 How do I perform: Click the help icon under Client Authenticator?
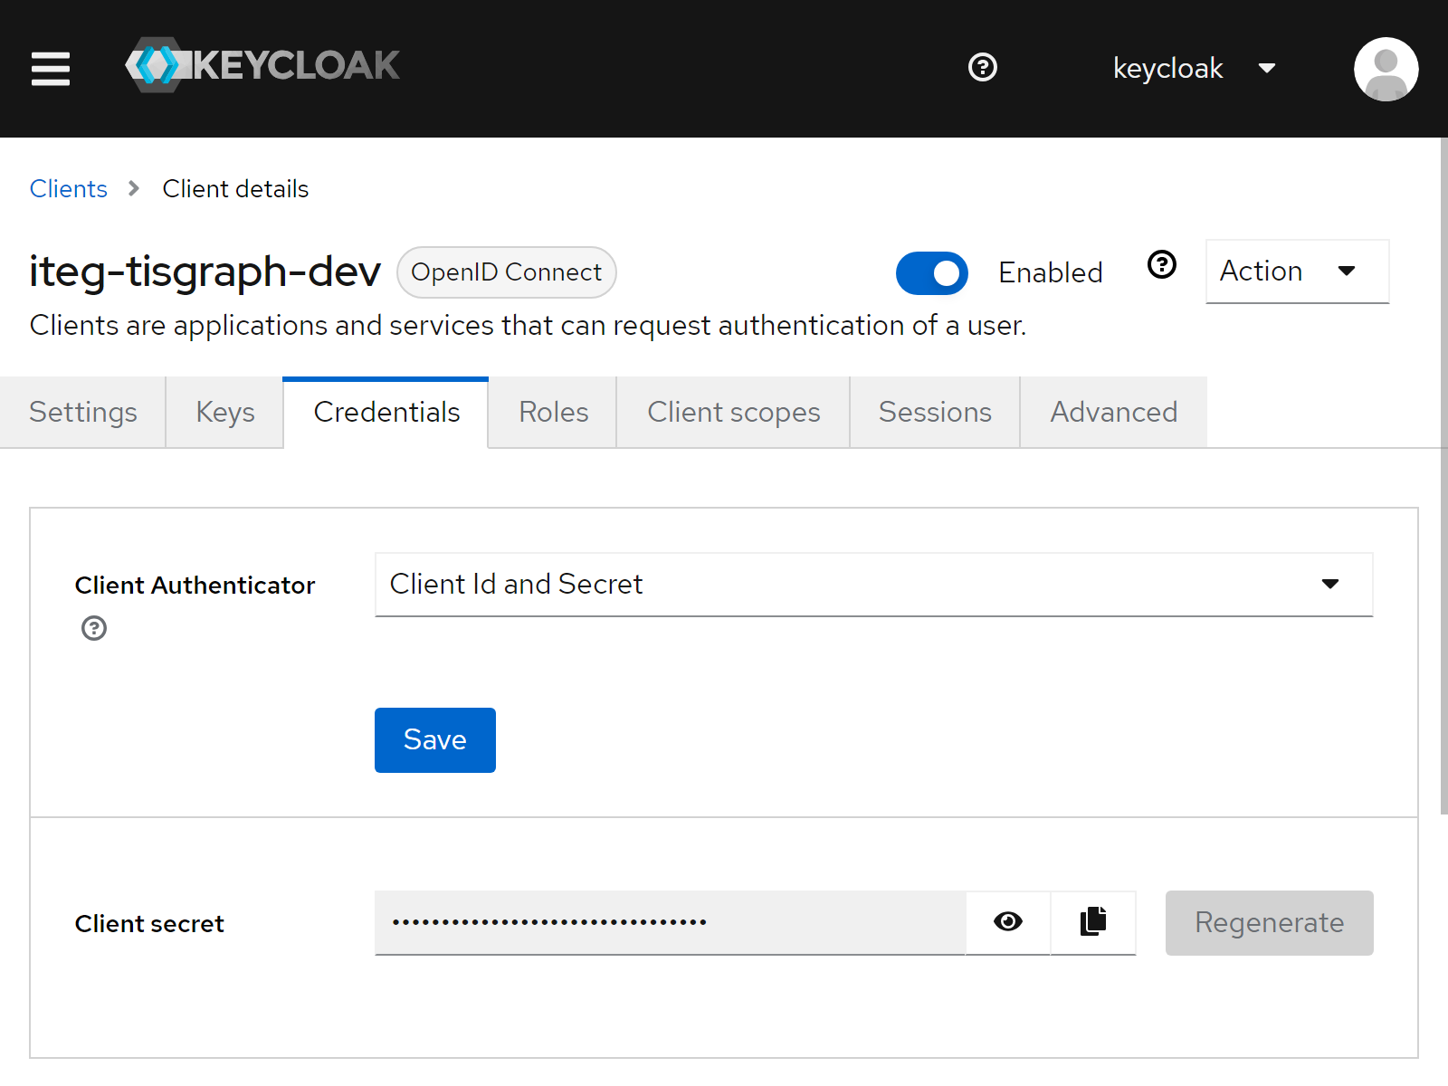[93, 628]
